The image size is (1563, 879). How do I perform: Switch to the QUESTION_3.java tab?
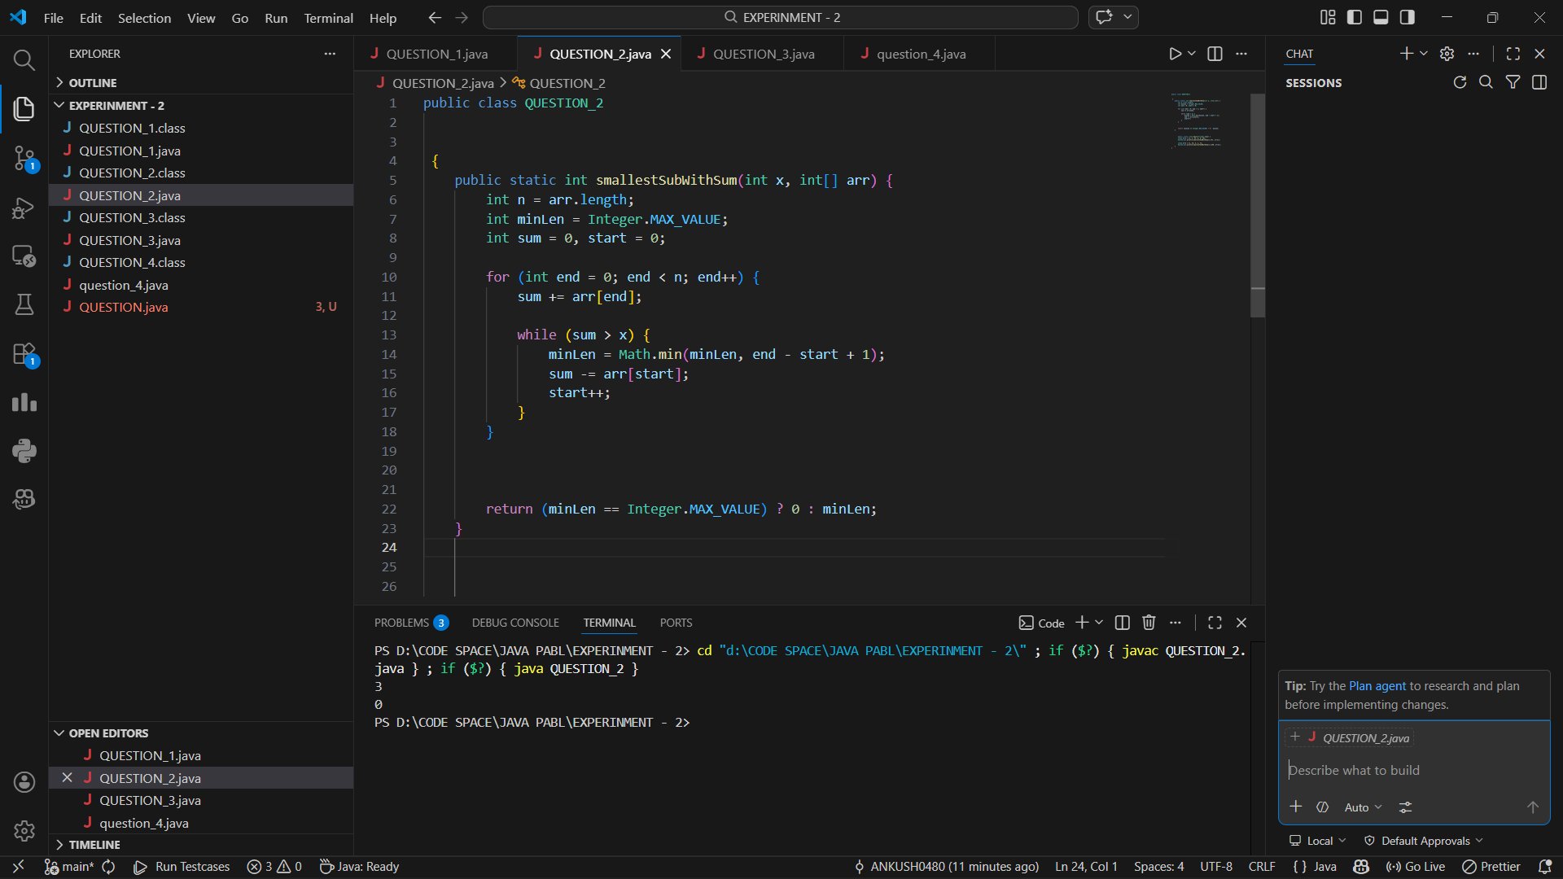[x=763, y=54]
